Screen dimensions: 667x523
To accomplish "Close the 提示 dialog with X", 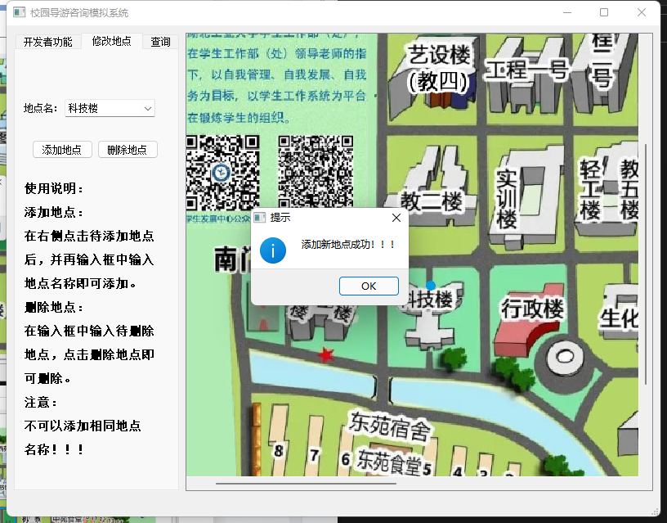I will click(x=396, y=218).
